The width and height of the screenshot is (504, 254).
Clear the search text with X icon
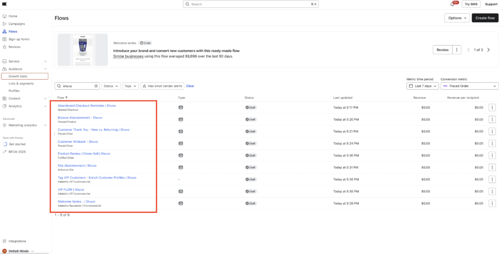tap(96, 86)
